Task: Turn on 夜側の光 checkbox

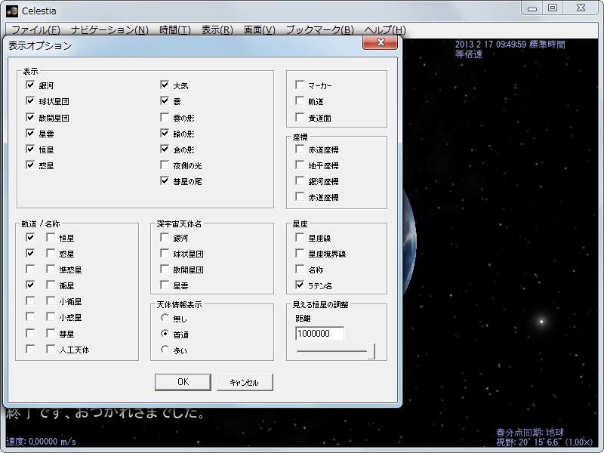Action: 165,165
